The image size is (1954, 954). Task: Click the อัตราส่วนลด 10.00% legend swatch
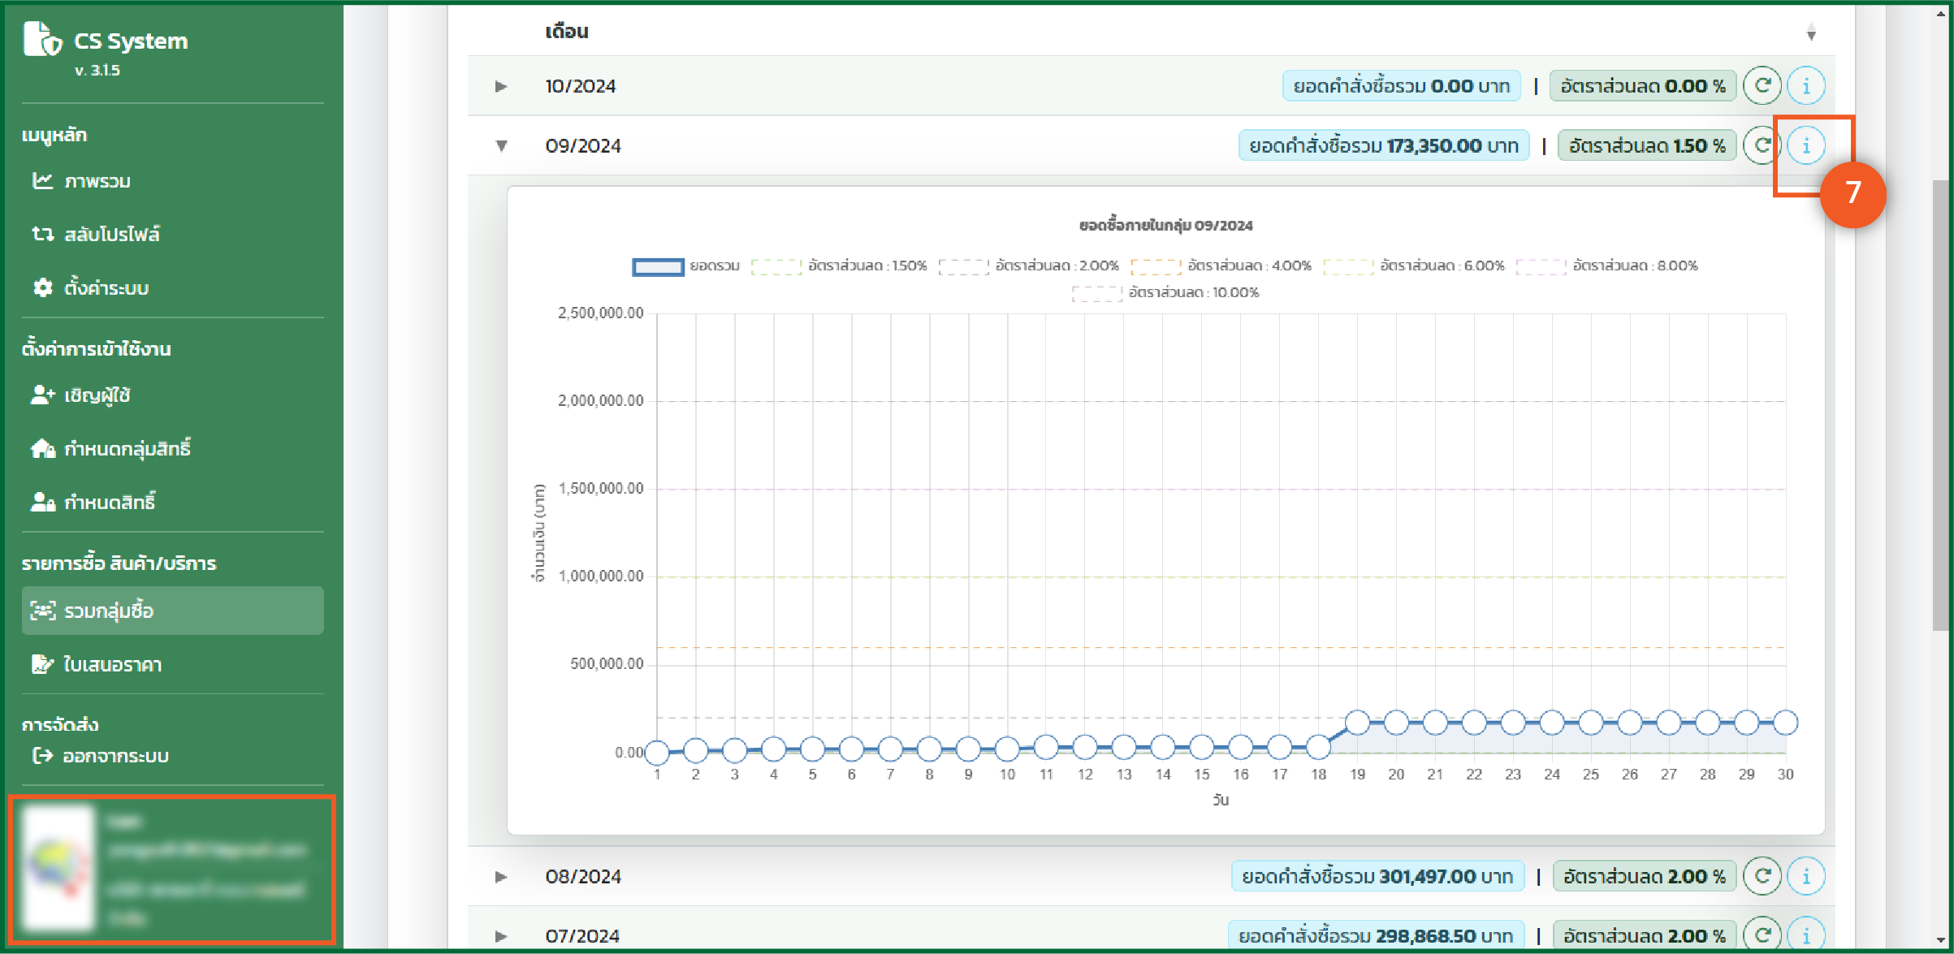1096,293
